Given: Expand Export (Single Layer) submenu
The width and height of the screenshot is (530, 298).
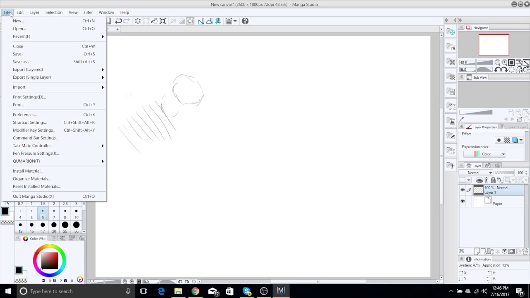Looking at the screenshot, I should (54, 77).
